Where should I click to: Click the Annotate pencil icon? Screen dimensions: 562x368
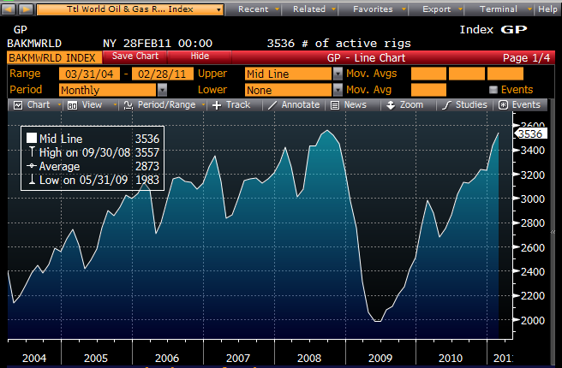tap(272, 105)
